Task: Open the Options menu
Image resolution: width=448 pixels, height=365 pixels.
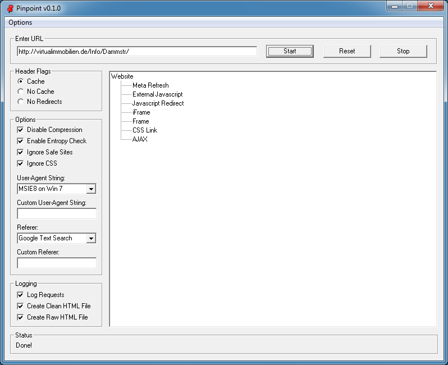Action: (20, 22)
